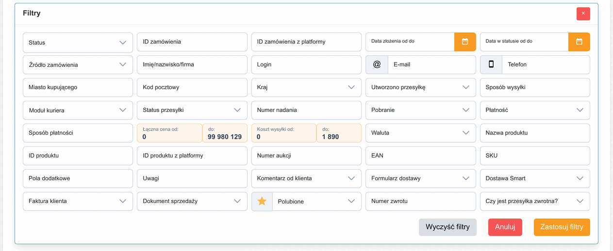Open the Kraj dropdown
The height and width of the screenshot is (251, 613).
306,87
